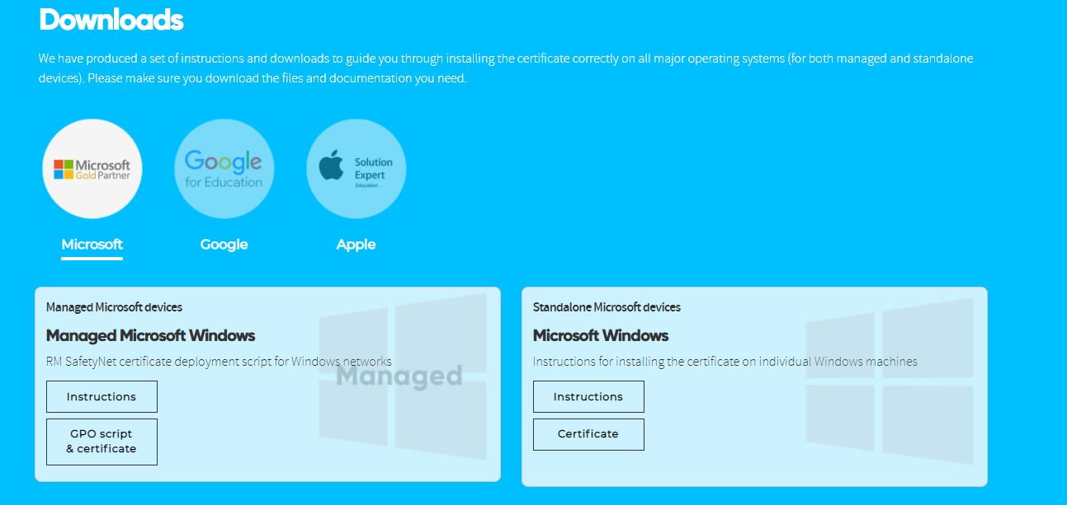Open Instructions for Managed Microsoft Windows
This screenshot has width=1067, height=505.
click(102, 396)
